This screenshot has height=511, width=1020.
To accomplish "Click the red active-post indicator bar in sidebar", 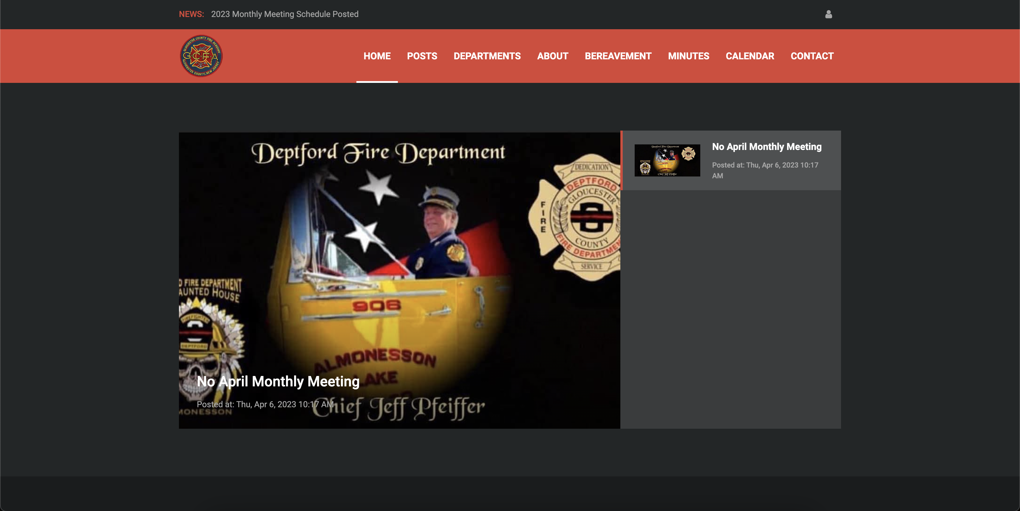I will pos(622,160).
